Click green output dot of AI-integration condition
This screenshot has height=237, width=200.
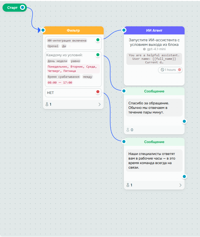pyautogui.click(x=98, y=40)
